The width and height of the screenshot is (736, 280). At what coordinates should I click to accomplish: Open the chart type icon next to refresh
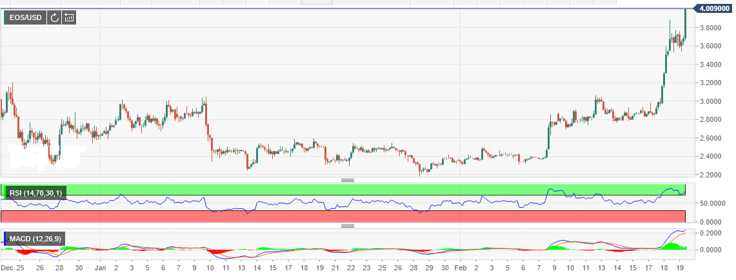coord(70,18)
